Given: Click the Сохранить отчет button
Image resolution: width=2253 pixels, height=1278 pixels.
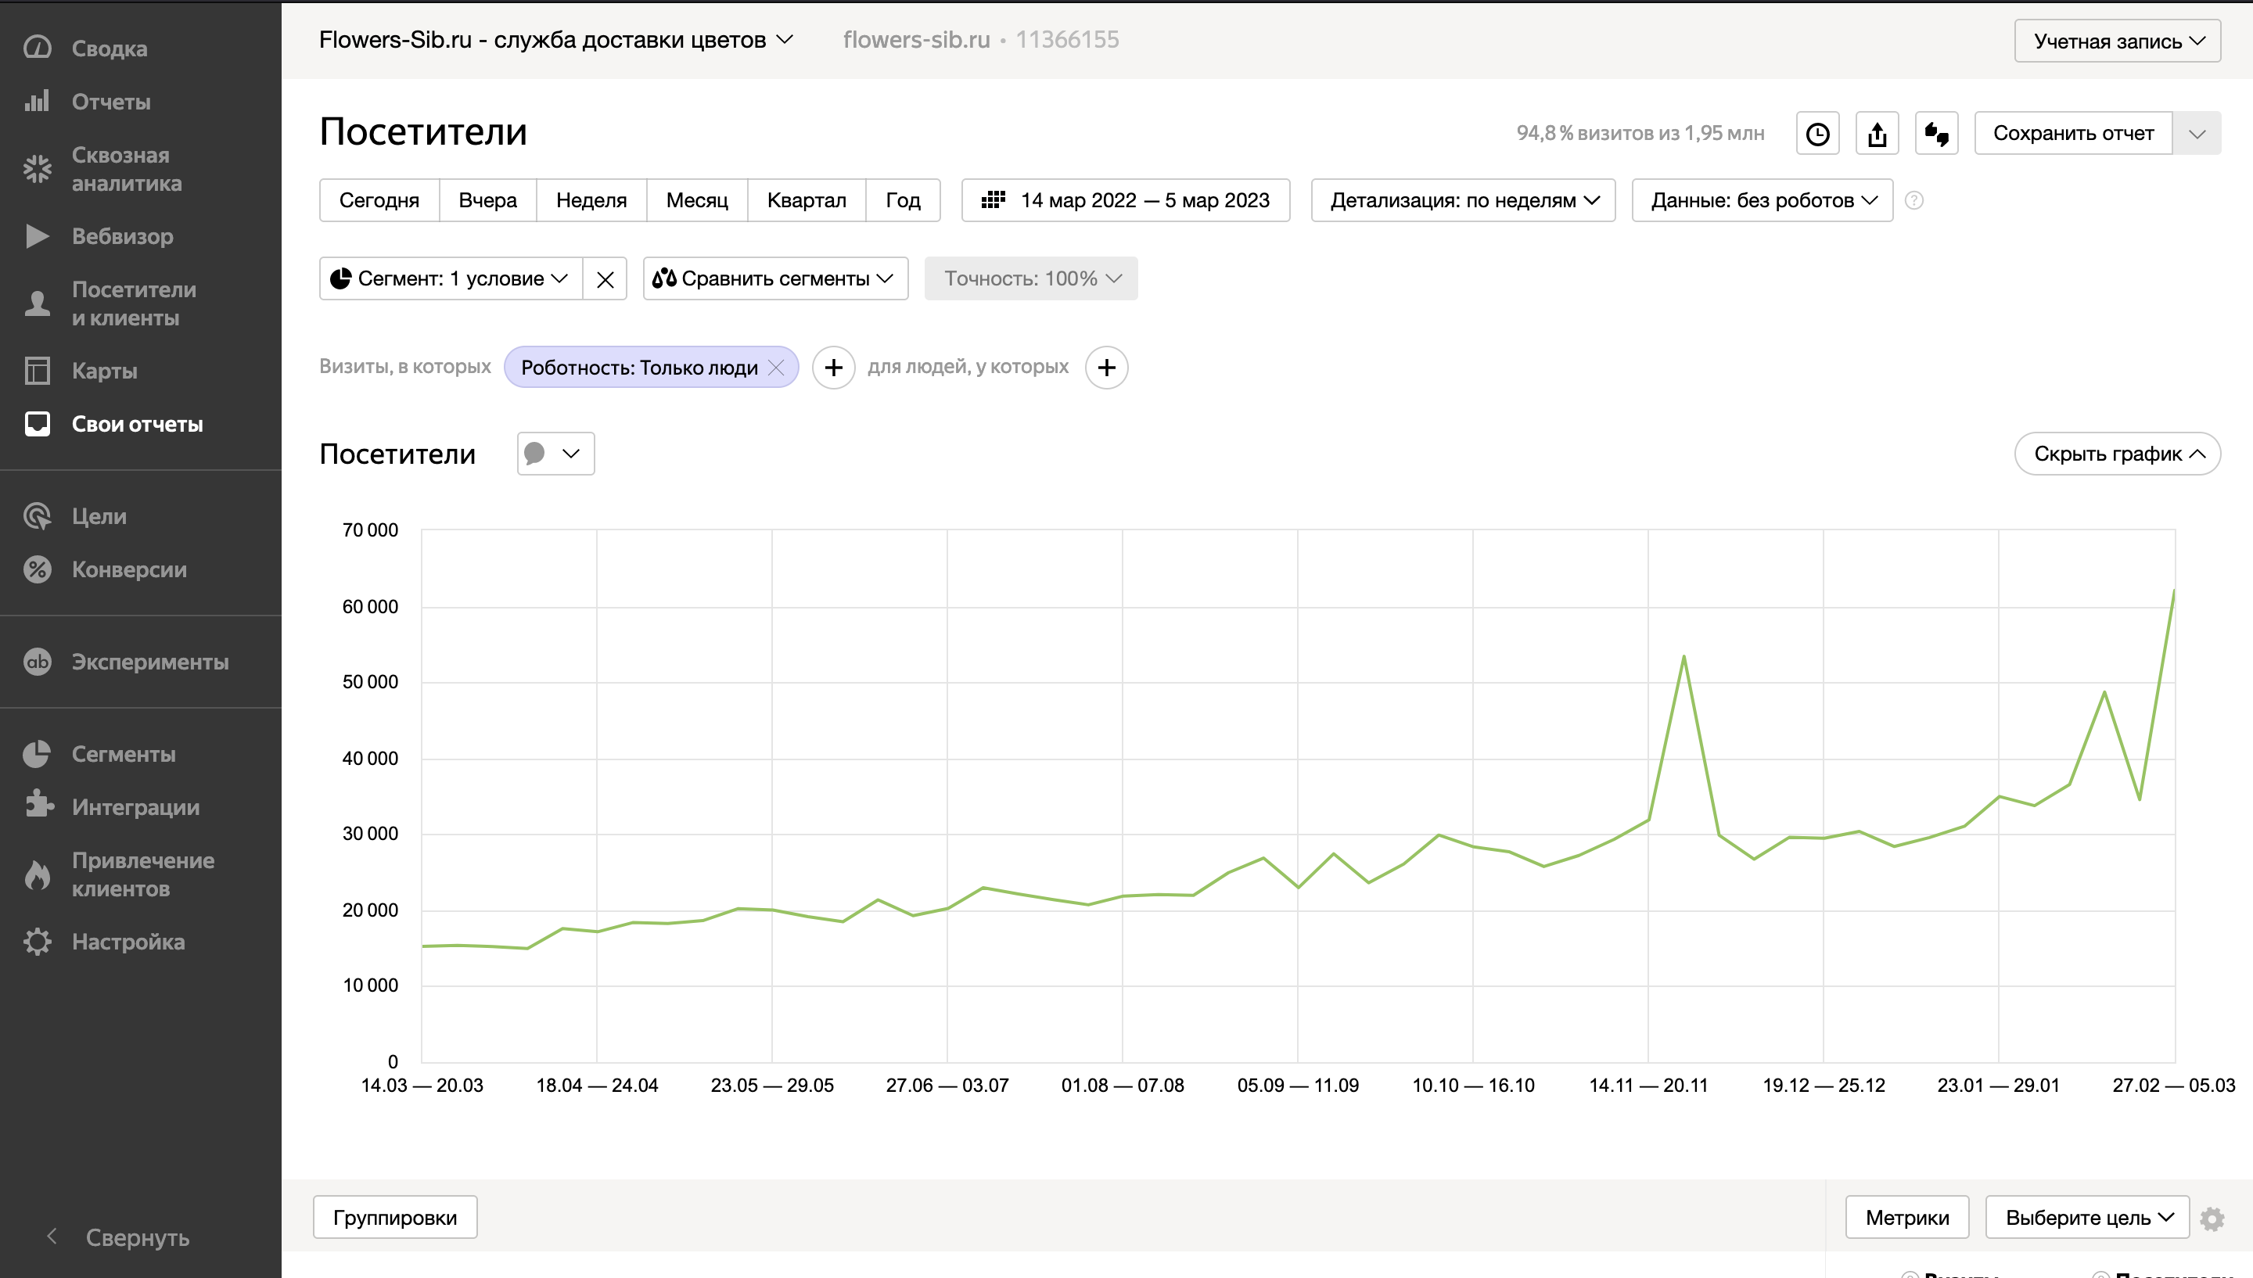Looking at the screenshot, I should pos(2072,134).
